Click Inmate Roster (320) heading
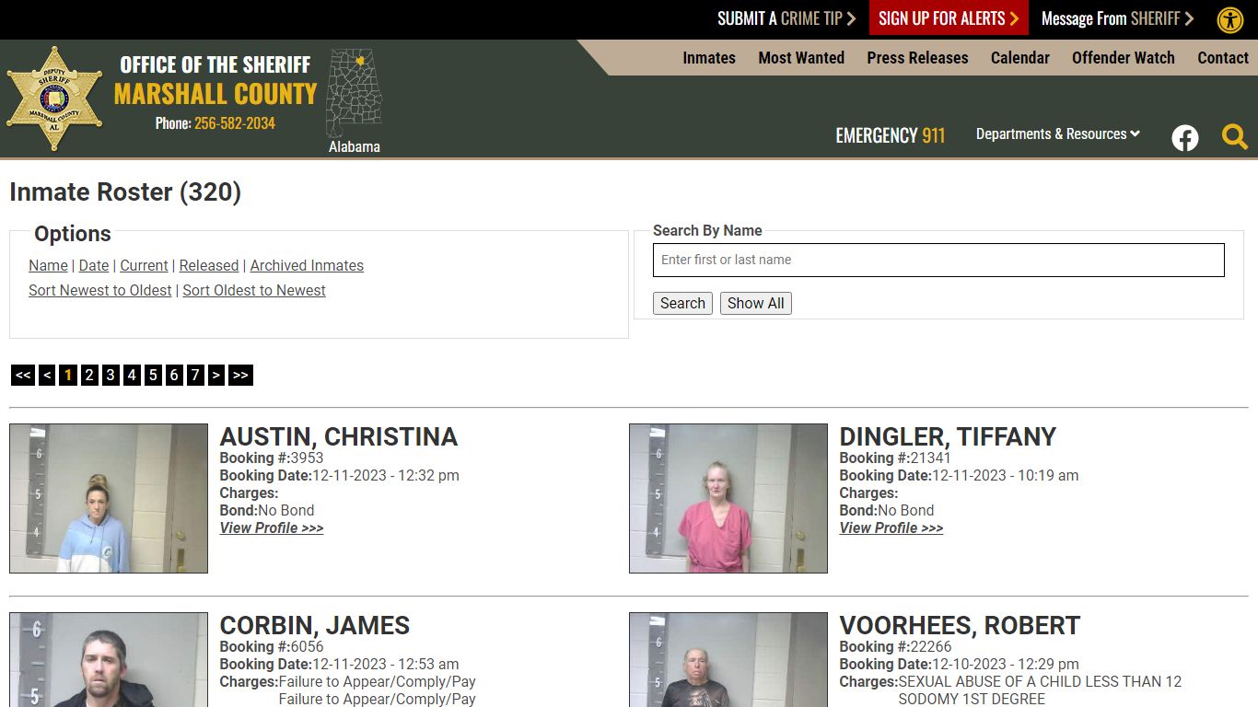Screen dimensions: 1258x707 click(x=125, y=191)
